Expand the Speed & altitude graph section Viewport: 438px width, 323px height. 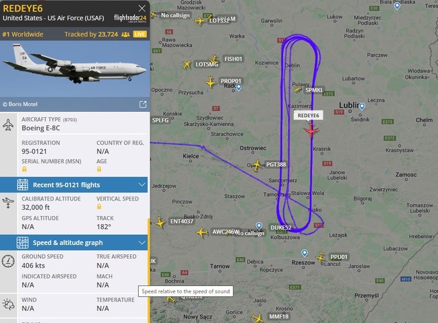click(x=73, y=242)
